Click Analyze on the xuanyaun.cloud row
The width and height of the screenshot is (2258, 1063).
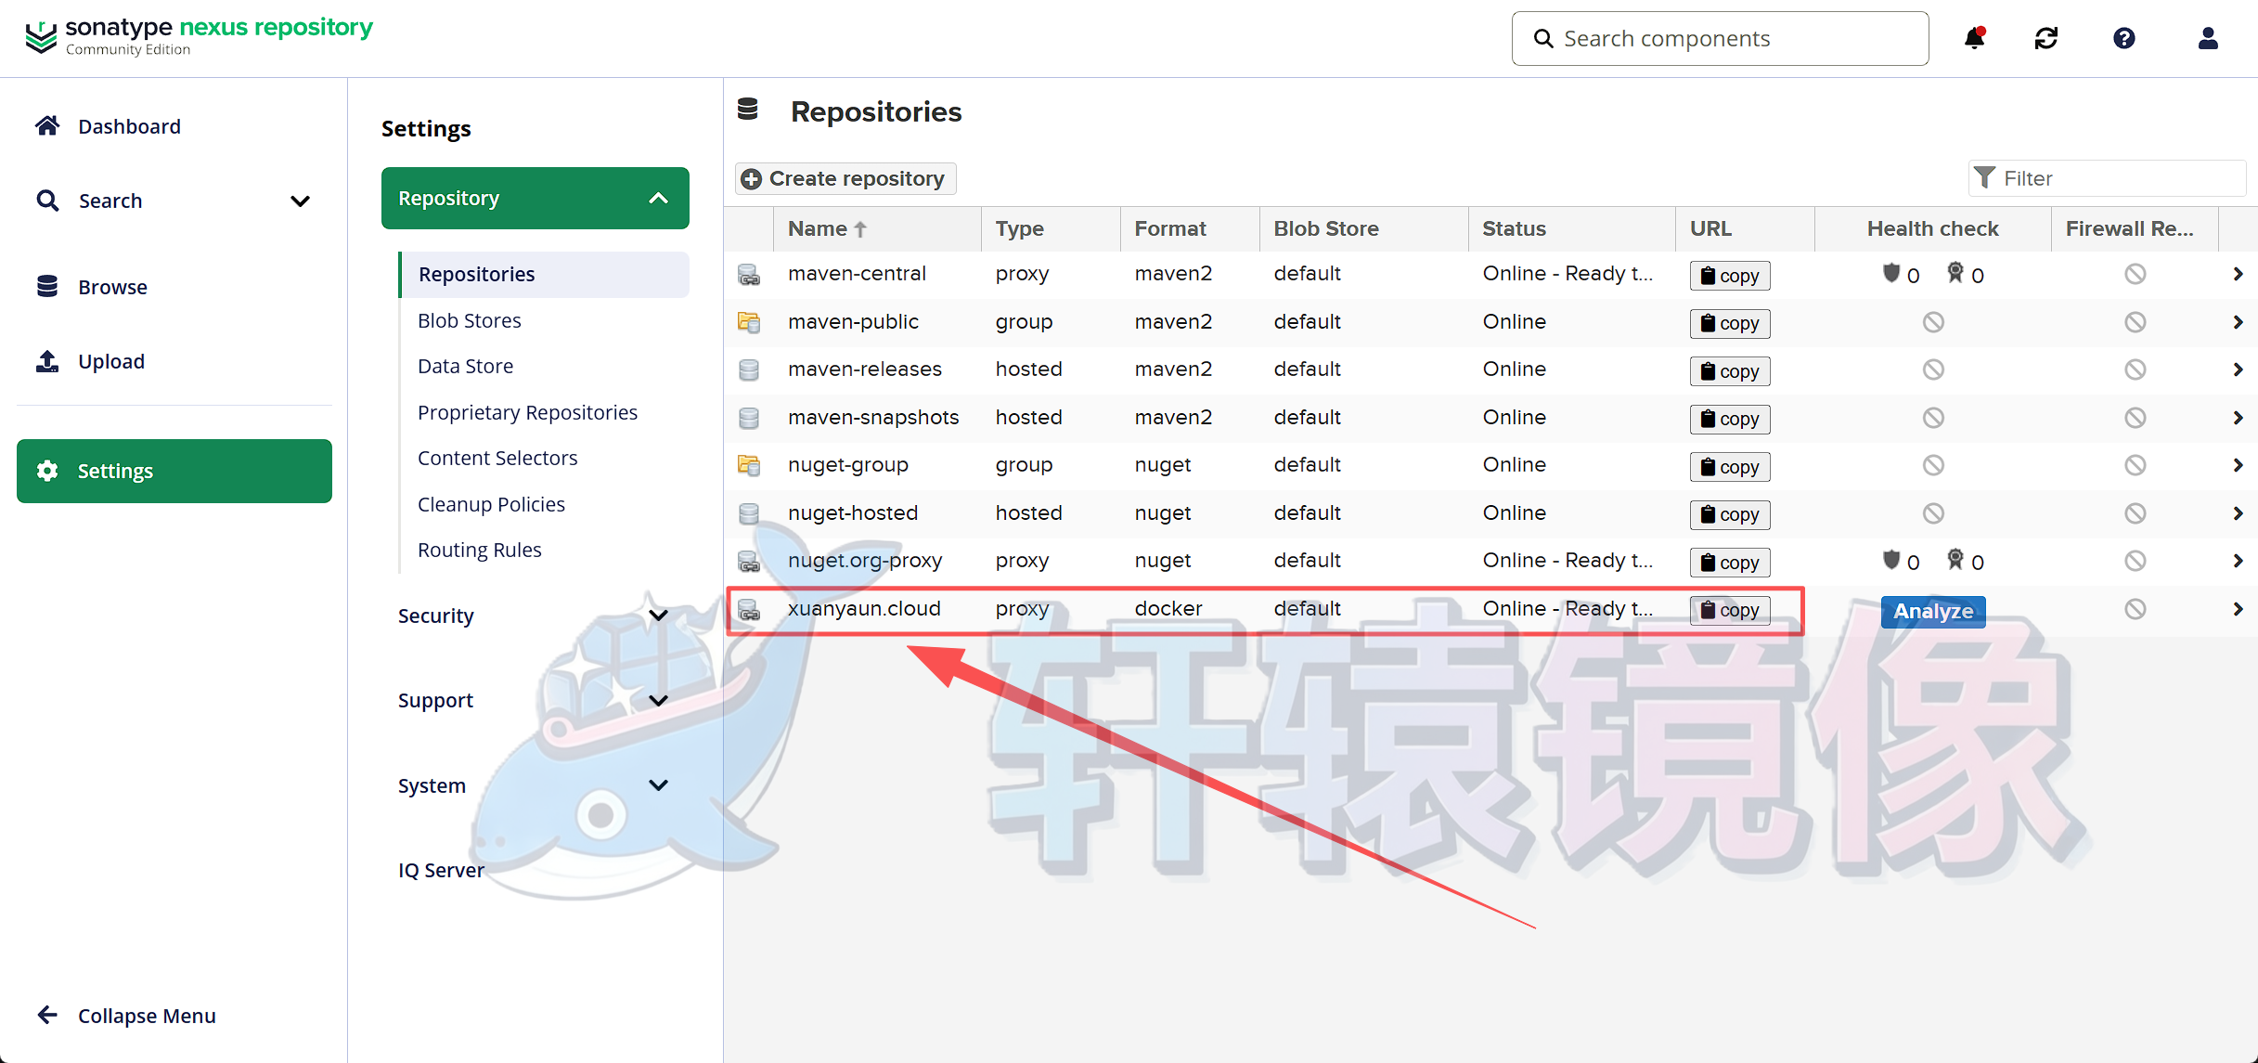[x=1933, y=611]
